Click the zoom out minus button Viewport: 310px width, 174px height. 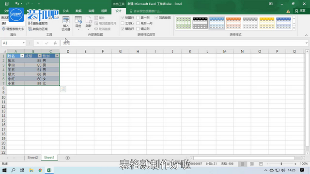click(267, 164)
